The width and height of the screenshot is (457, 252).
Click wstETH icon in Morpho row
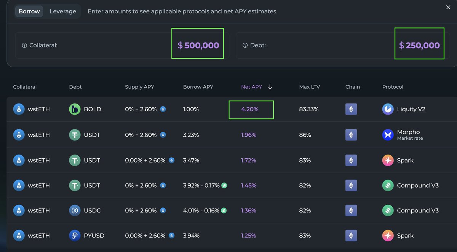[19, 135]
